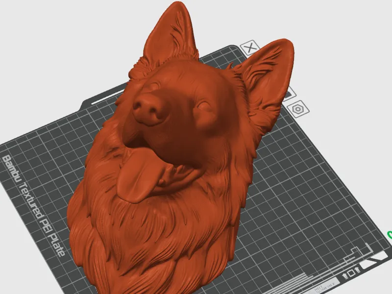Click the white corner marking at the plate's bottom right

point(375,261)
